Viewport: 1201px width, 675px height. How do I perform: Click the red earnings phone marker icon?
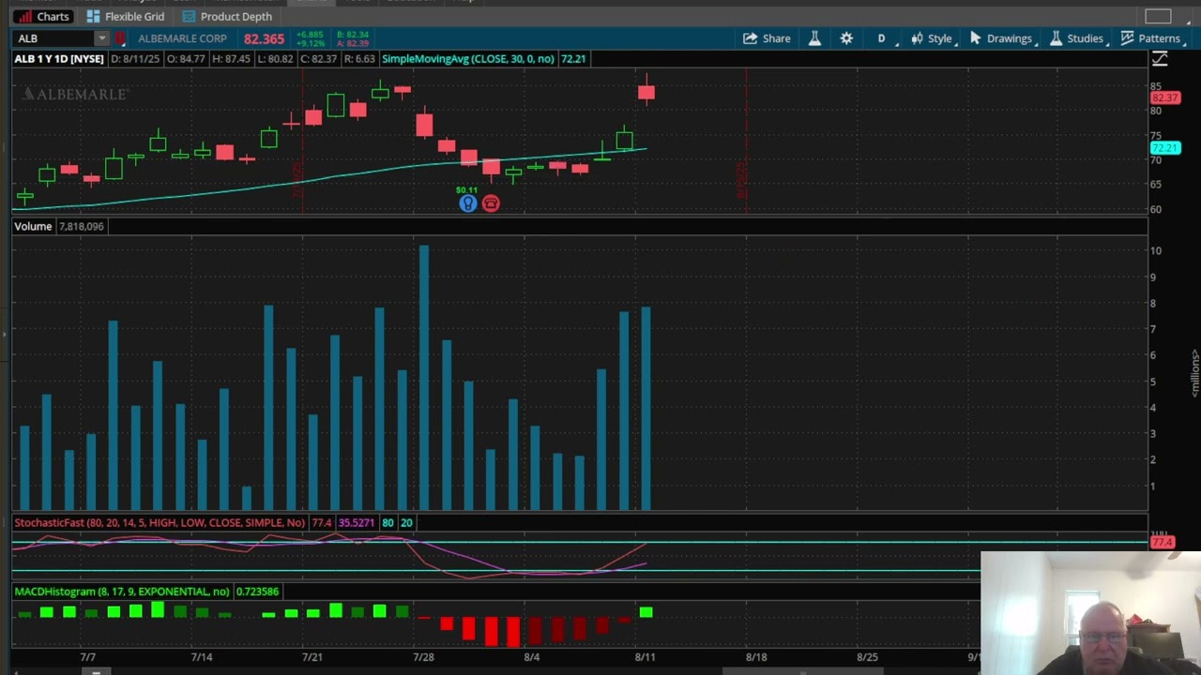(490, 203)
